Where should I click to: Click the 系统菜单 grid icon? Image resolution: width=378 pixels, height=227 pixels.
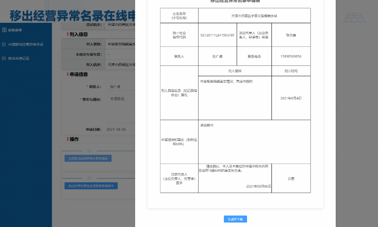pos(4,30)
